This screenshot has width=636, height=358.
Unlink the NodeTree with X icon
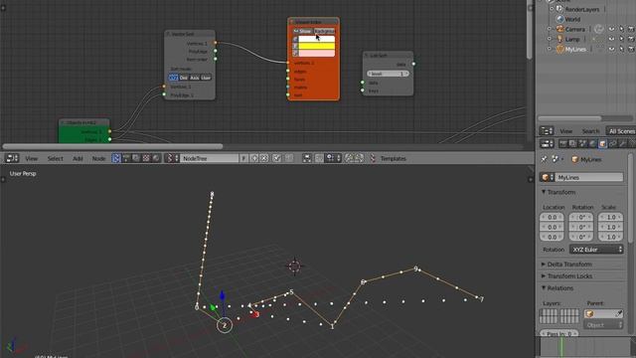(264, 158)
